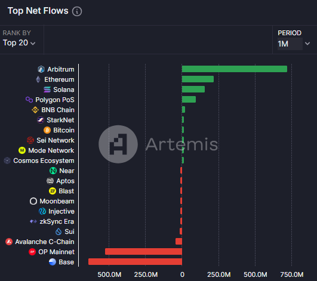This screenshot has width=317, height=281.
Task: Select the Polygon PoS green bar
Action: coord(189,99)
